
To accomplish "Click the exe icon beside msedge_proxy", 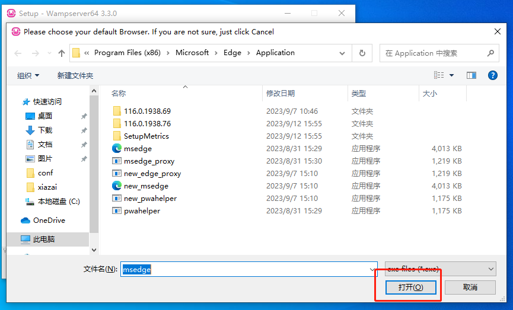I will coord(116,161).
